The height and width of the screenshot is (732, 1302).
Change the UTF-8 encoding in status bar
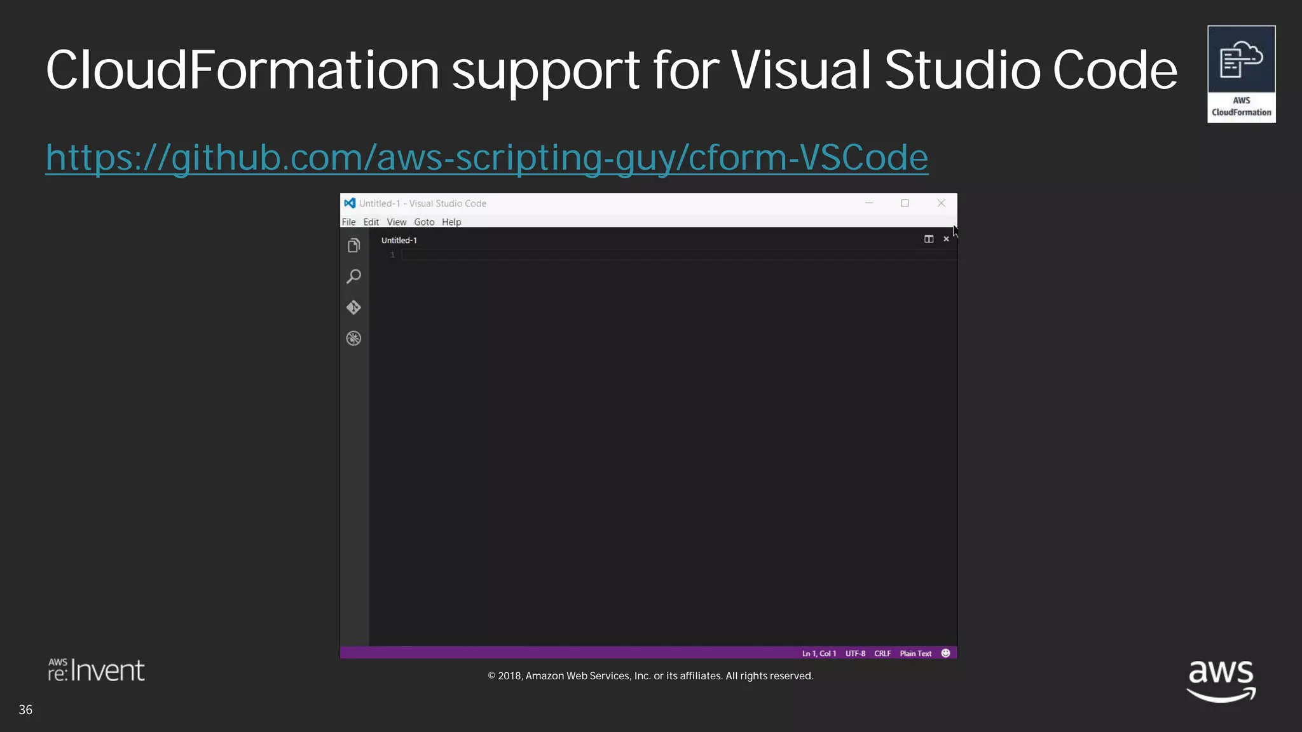855,653
